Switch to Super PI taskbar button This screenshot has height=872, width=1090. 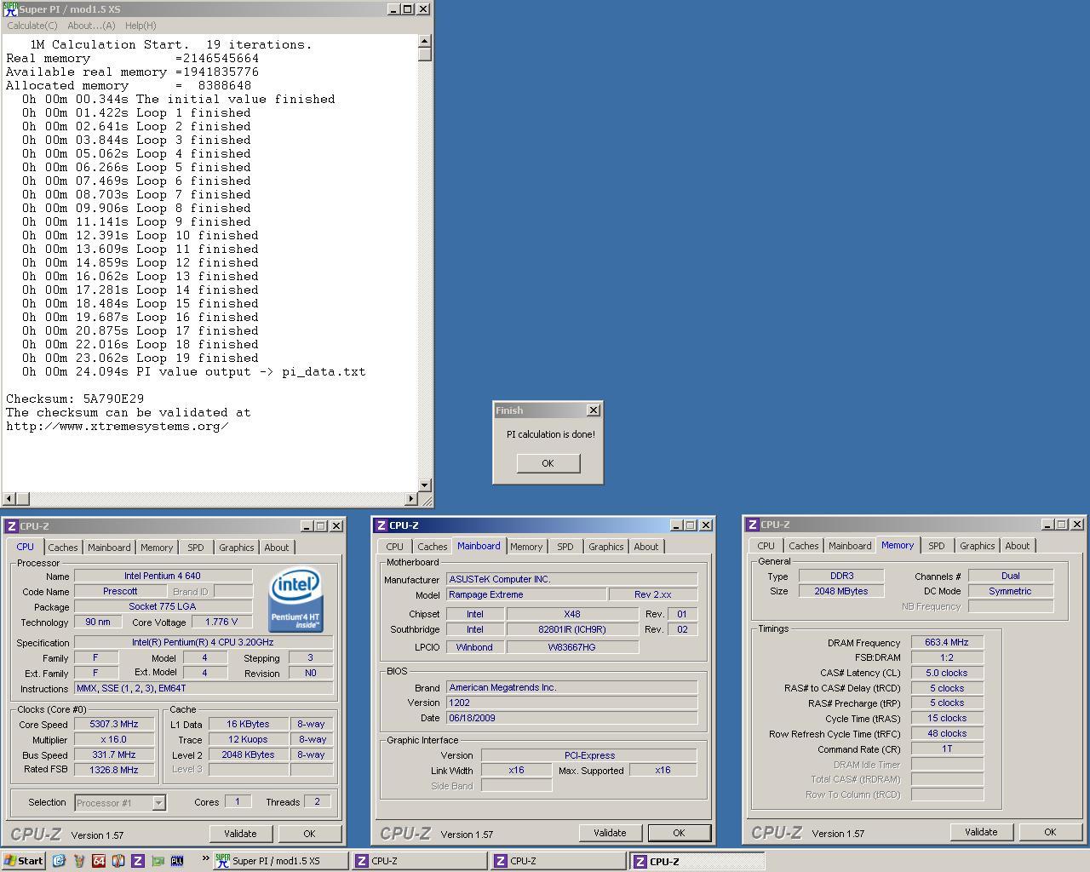click(281, 861)
